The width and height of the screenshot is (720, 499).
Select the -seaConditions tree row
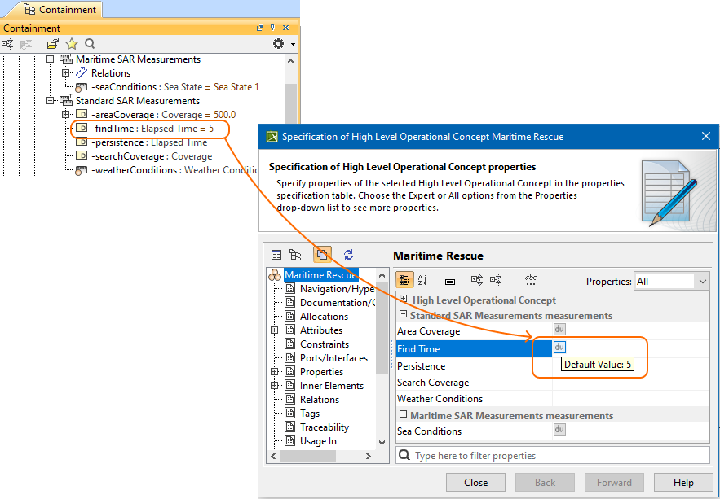tap(167, 86)
